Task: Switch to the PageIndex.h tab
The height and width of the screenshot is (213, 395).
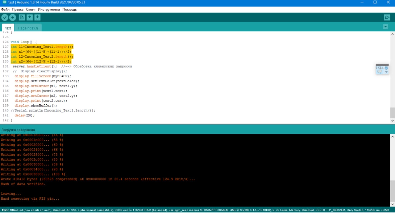Action: 28,28
